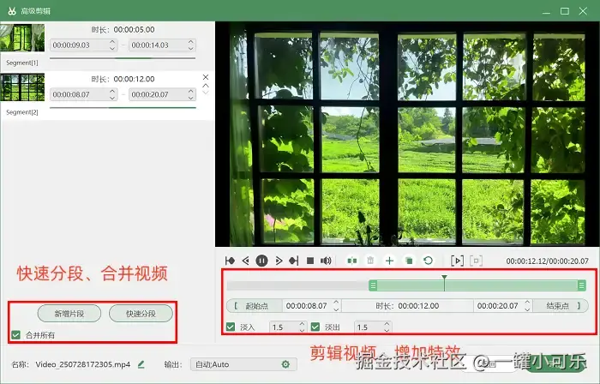The image size is (600, 384).
Task: Remove Segment[2] with the X icon
Action: click(x=206, y=77)
